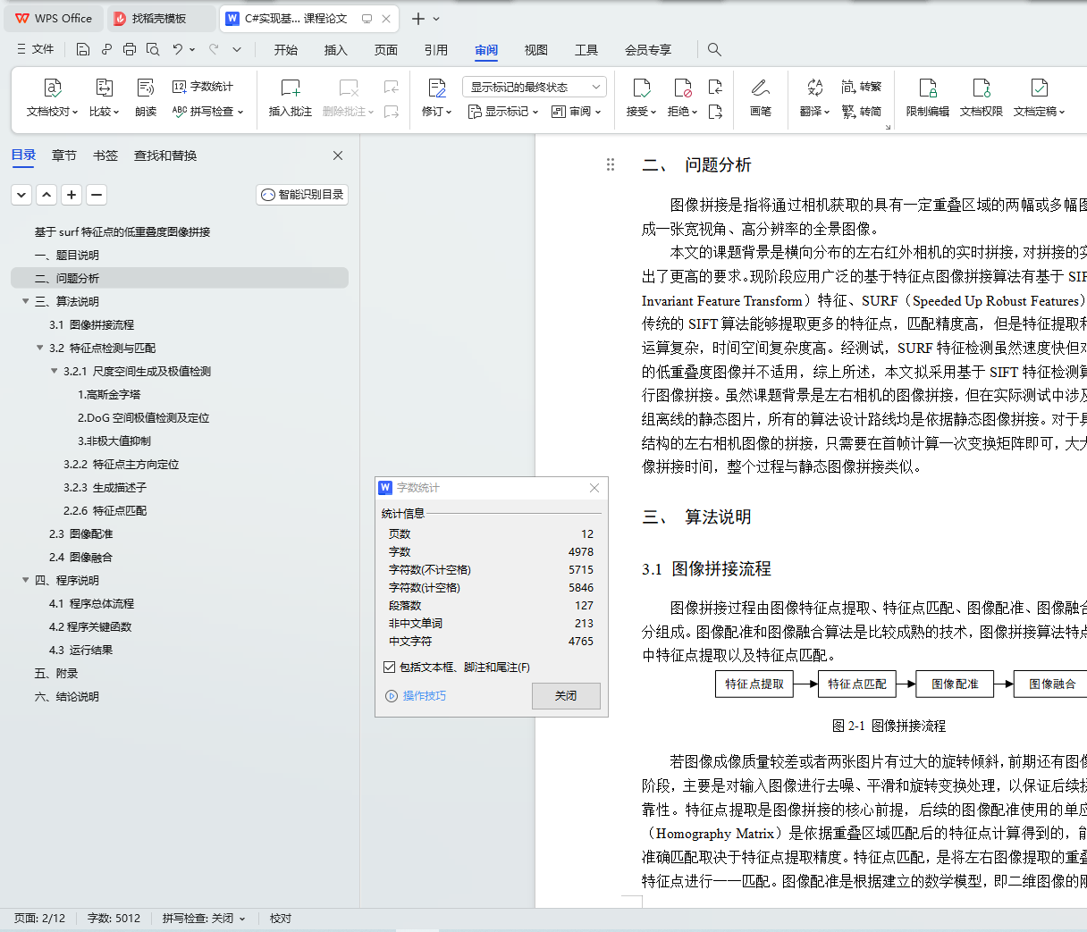The image size is (1087, 932).
Task: Click the promote heading level plus button
Action: pos(72,195)
